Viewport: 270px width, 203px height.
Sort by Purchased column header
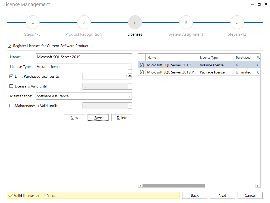[x=244, y=57]
